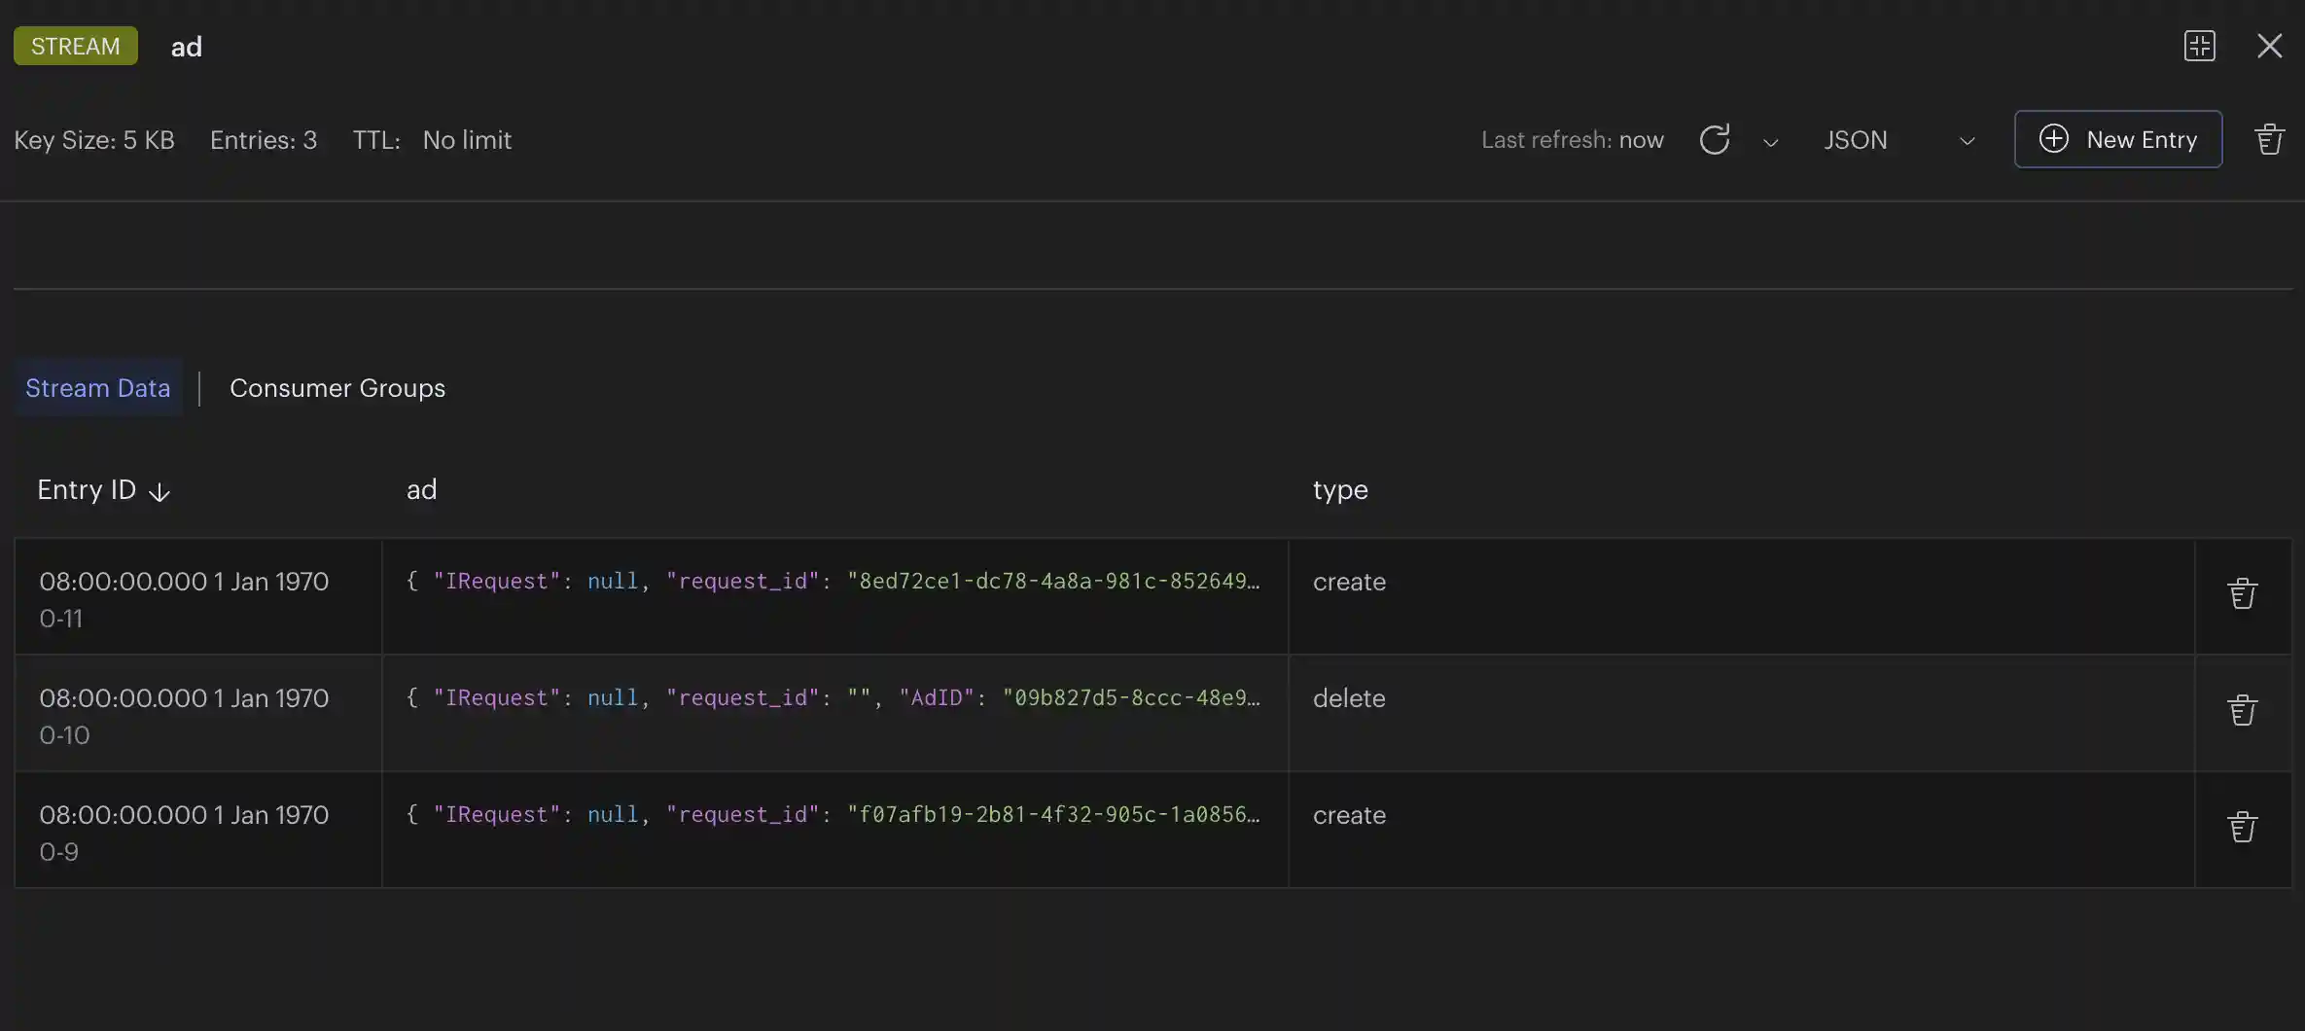Edit the TTL value No limit
Image resolution: width=2305 pixels, height=1031 pixels.
click(467, 140)
